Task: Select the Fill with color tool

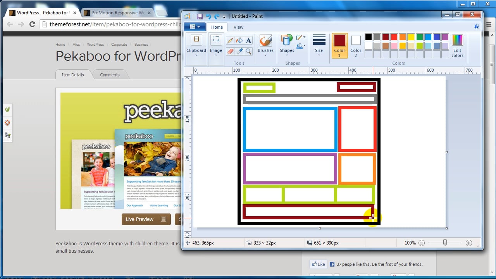Action: coord(239,40)
